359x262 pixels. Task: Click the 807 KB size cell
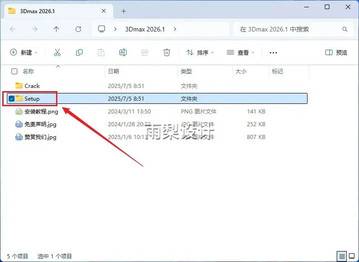point(256,137)
